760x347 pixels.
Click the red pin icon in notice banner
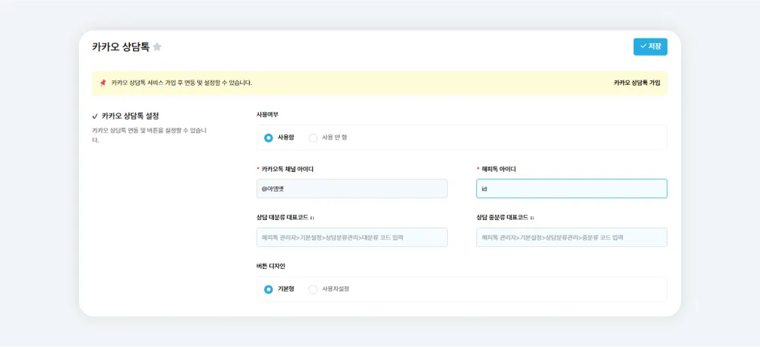click(x=103, y=83)
